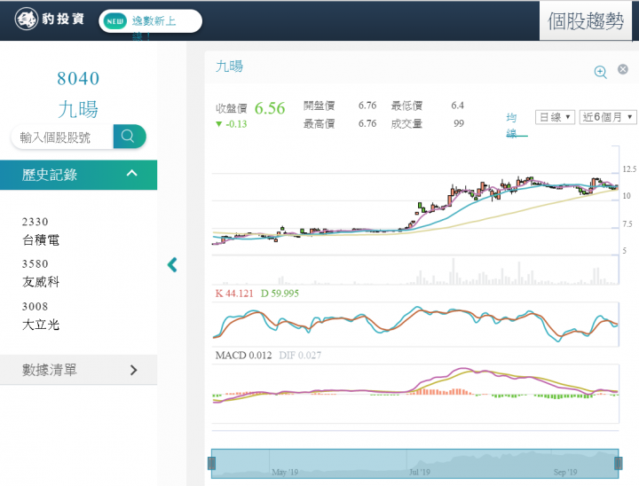Click the DIF 0.027 label
This screenshot has width=639, height=486.
click(300, 356)
